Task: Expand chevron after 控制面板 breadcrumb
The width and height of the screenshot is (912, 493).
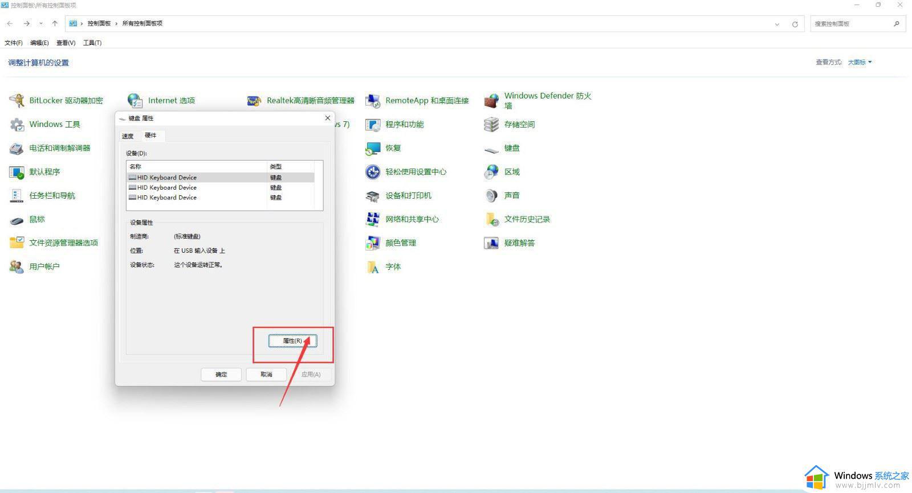Action: 116,23
